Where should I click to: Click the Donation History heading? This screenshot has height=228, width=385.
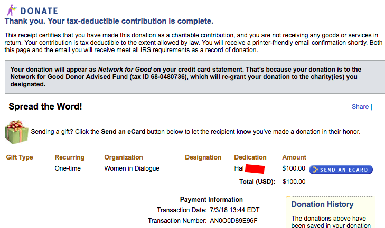tap(322, 204)
